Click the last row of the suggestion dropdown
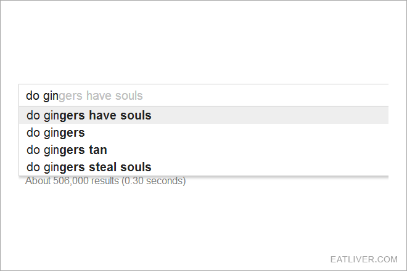This screenshot has width=407, height=271. pos(203,167)
